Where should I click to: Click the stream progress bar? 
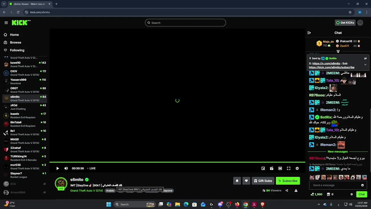pyautogui.click(x=177, y=162)
